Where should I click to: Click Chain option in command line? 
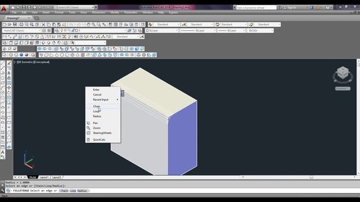(x=65, y=191)
